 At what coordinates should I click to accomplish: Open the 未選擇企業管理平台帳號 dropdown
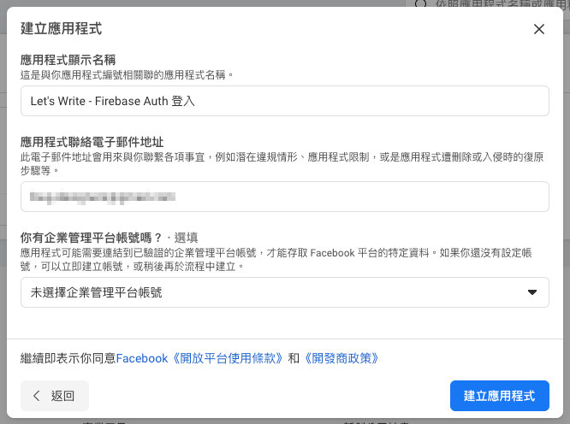coord(284,292)
